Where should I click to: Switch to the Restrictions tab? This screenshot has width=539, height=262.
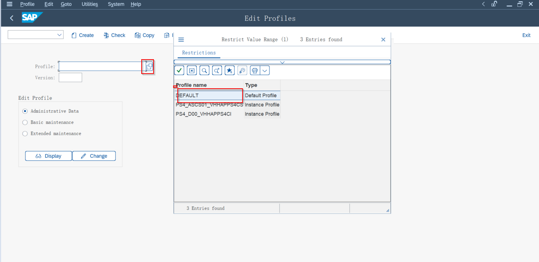point(199,53)
